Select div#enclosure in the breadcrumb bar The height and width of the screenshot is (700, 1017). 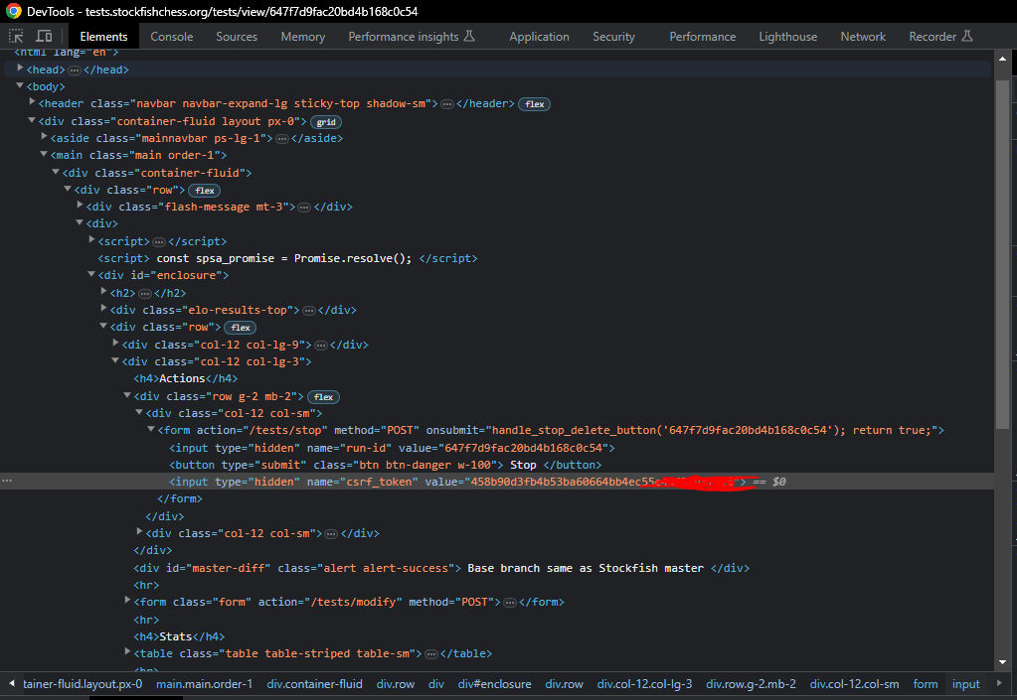point(494,683)
